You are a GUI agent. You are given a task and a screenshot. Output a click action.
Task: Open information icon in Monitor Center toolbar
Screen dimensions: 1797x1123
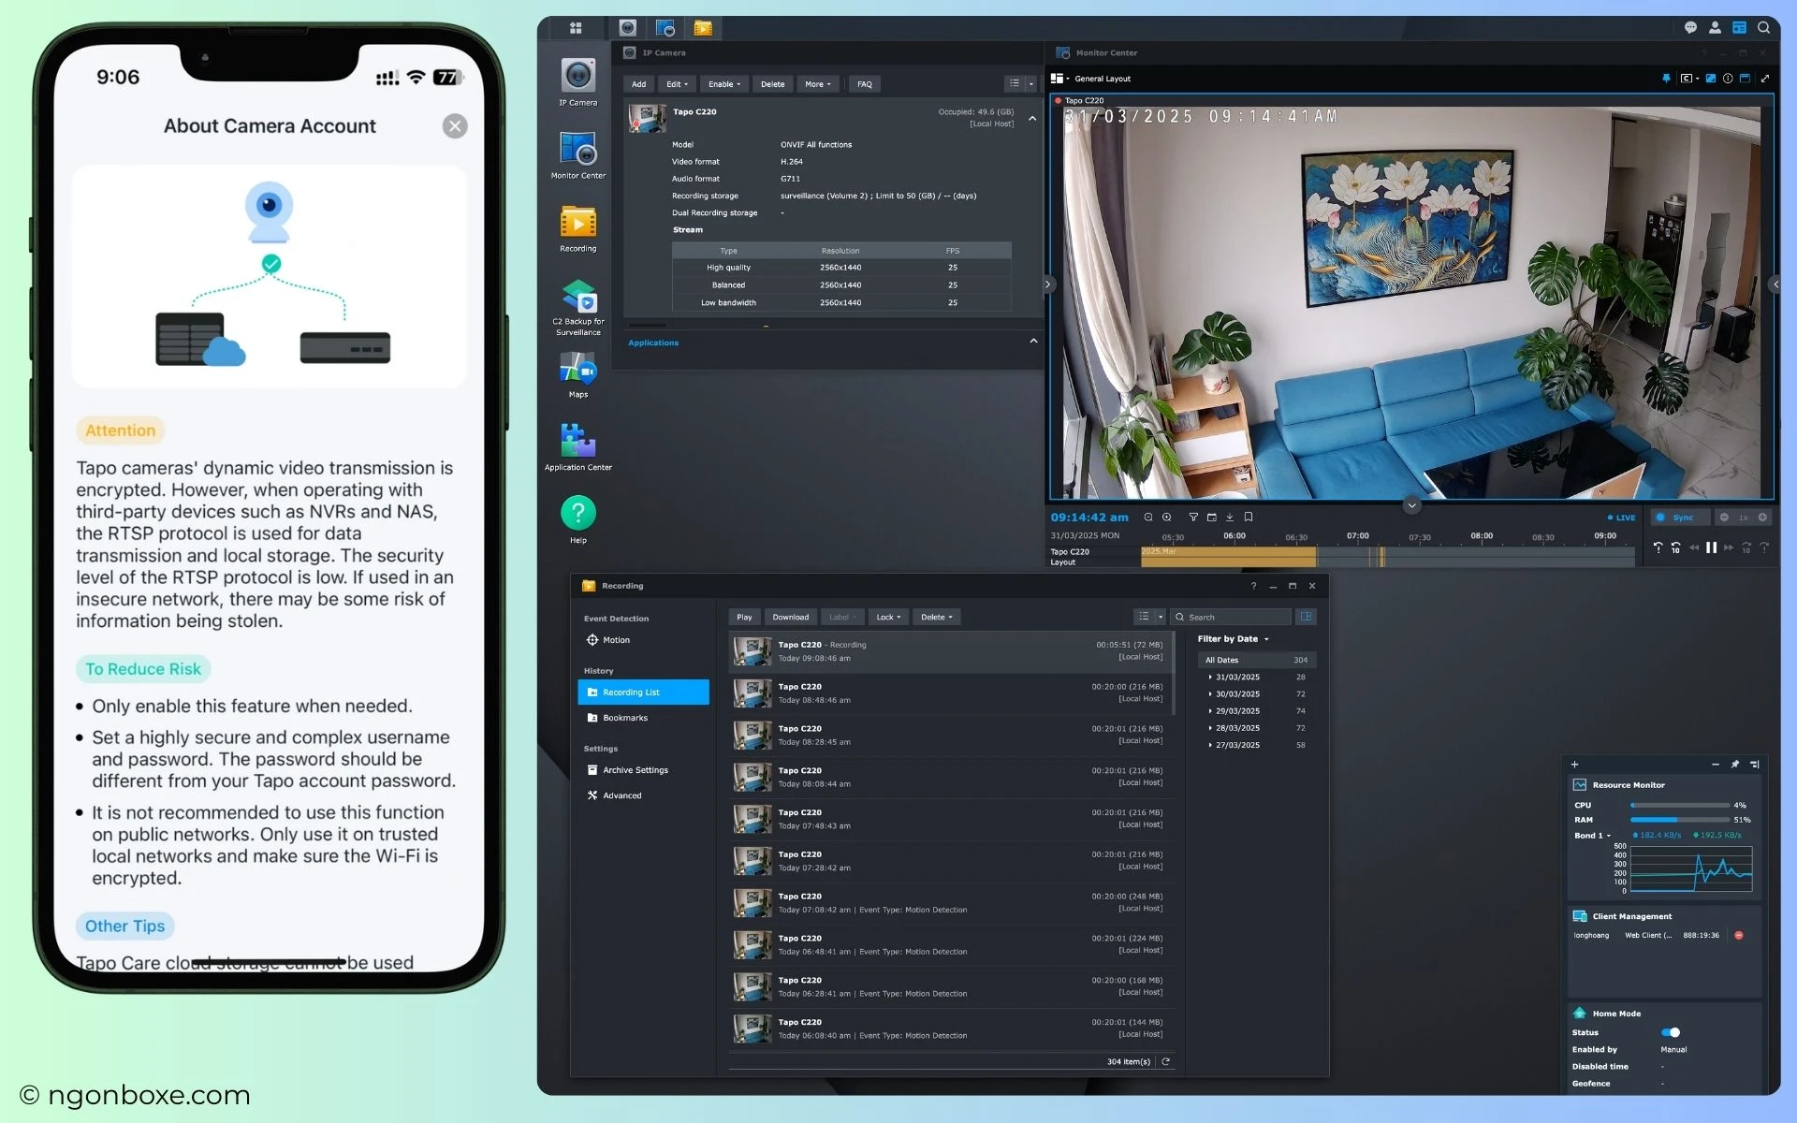(x=1728, y=79)
